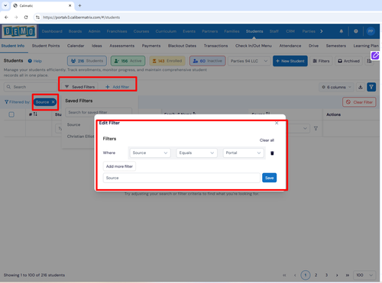
Task: Click the browser address bar URL
Action: tap(82, 18)
